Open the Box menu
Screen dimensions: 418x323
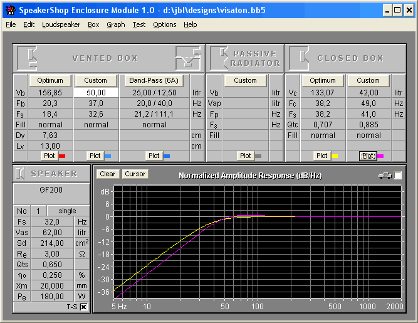tap(93, 24)
